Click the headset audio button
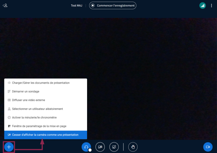217x153 pixels. 86,147
